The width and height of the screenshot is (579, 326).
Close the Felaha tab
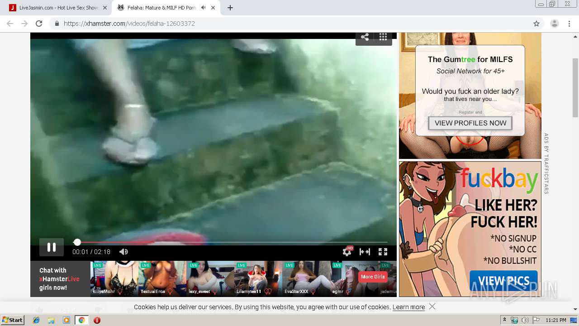click(x=213, y=8)
